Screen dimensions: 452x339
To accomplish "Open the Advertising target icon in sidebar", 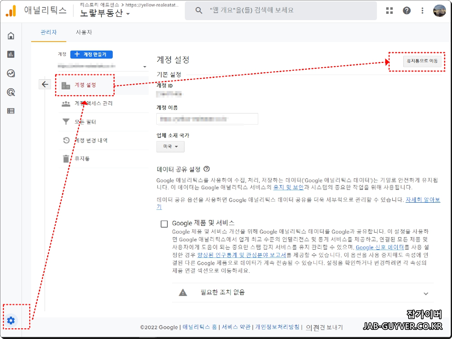I will click(x=11, y=92).
